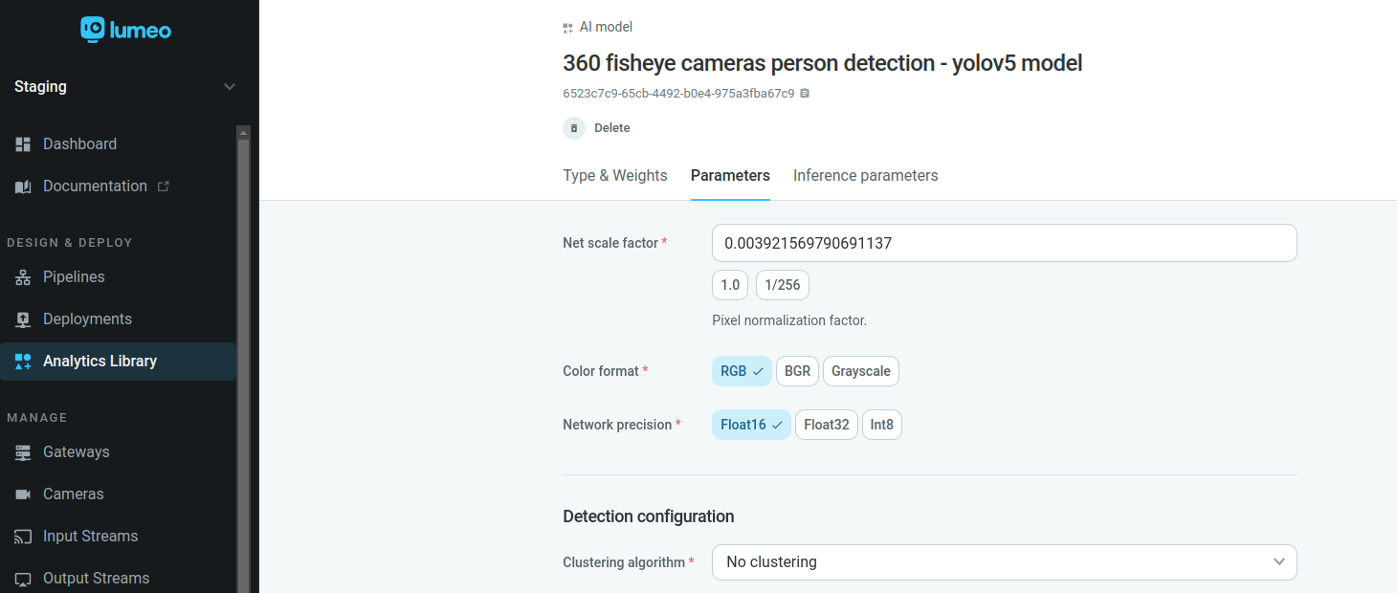Open the Clustering algorithm dropdown
The height and width of the screenshot is (593, 1397).
tap(1004, 562)
